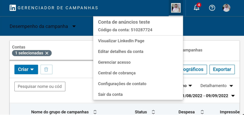Click the Exportar button

point(222,70)
